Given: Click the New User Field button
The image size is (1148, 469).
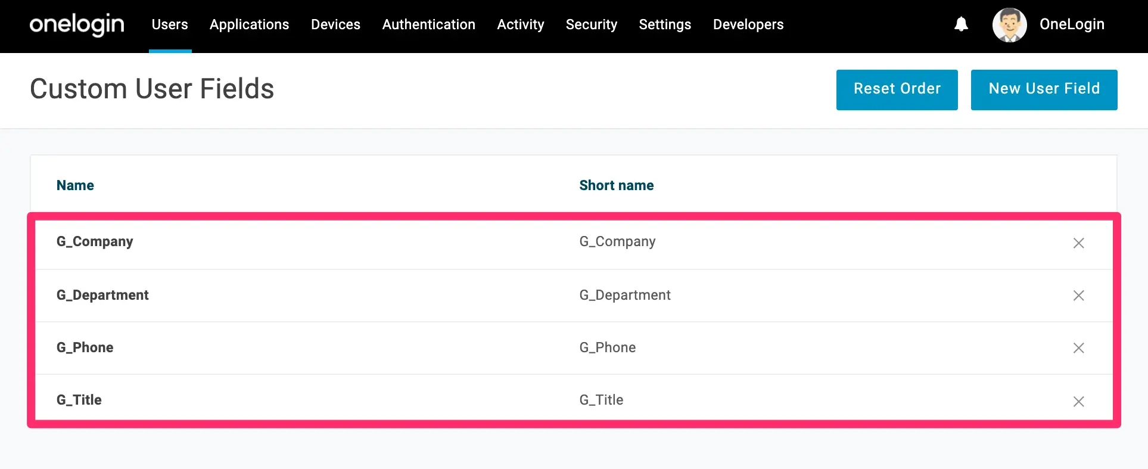Looking at the screenshot, I should point(1044,89).
